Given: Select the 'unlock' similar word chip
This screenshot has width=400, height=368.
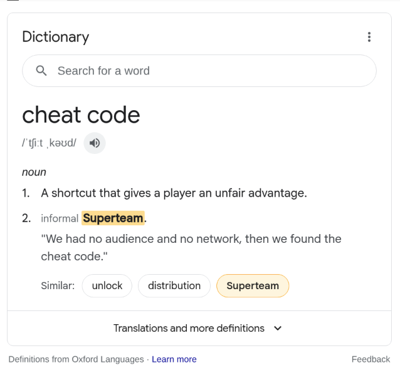Looking at the screenshot, I should pos(107,286).
